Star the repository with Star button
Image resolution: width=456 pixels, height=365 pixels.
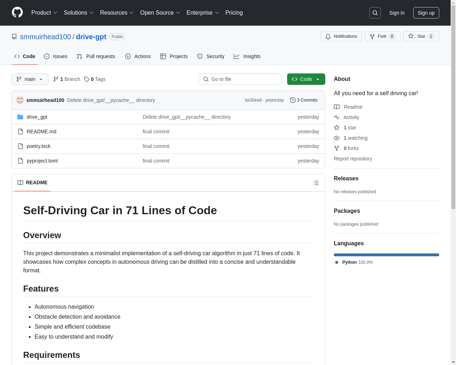[x=421, y=36]
